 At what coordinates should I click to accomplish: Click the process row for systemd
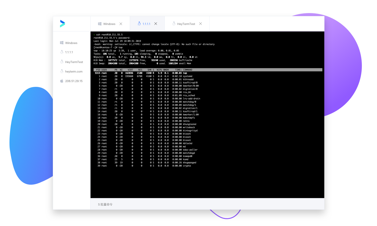pyautogui.click(x=143, y=76)
